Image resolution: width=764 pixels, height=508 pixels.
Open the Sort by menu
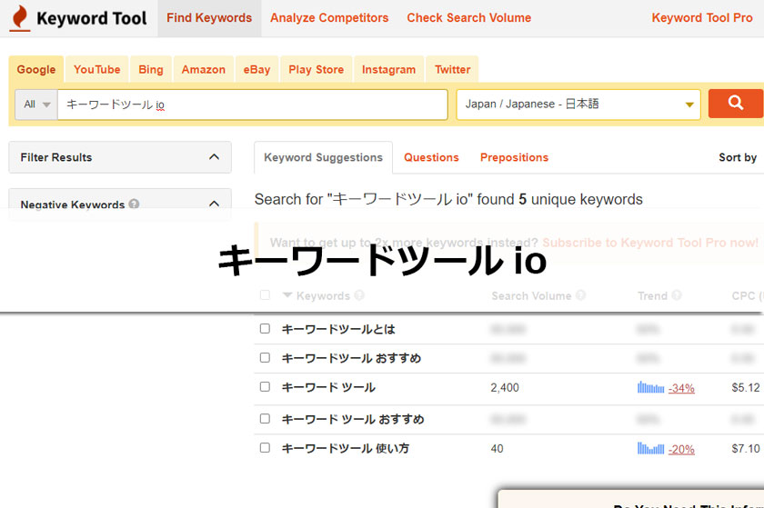coord(738,157)
